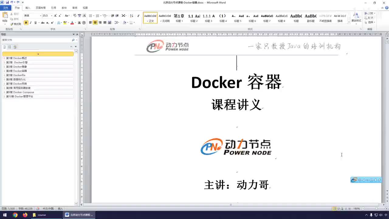The height and width of the screenshot is (219, 389).
Task: Apply strikethrough formatting
Action: (42, 23)
